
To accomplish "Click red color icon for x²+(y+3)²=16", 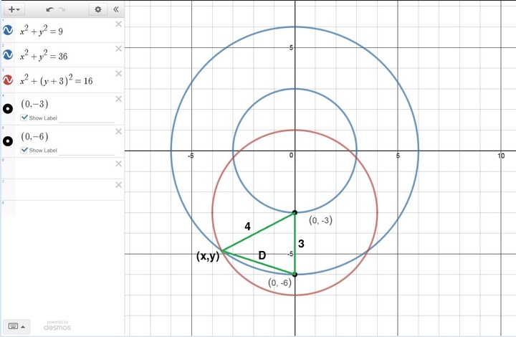I will (8, 80).
